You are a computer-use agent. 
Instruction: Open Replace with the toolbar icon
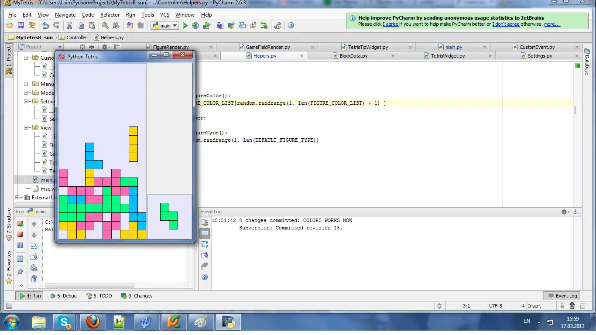click(x=116, y=26)
